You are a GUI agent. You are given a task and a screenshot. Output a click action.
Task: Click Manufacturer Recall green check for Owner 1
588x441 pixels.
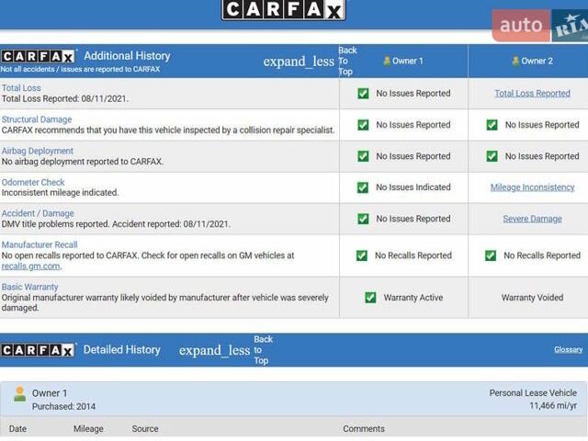(x=362, y=255)
